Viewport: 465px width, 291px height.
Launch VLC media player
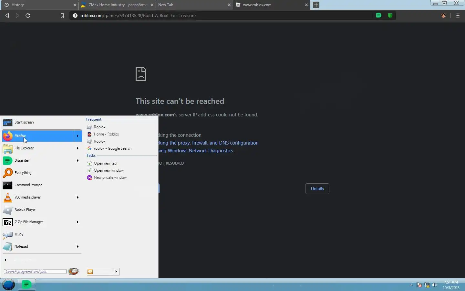coord(42,197)
